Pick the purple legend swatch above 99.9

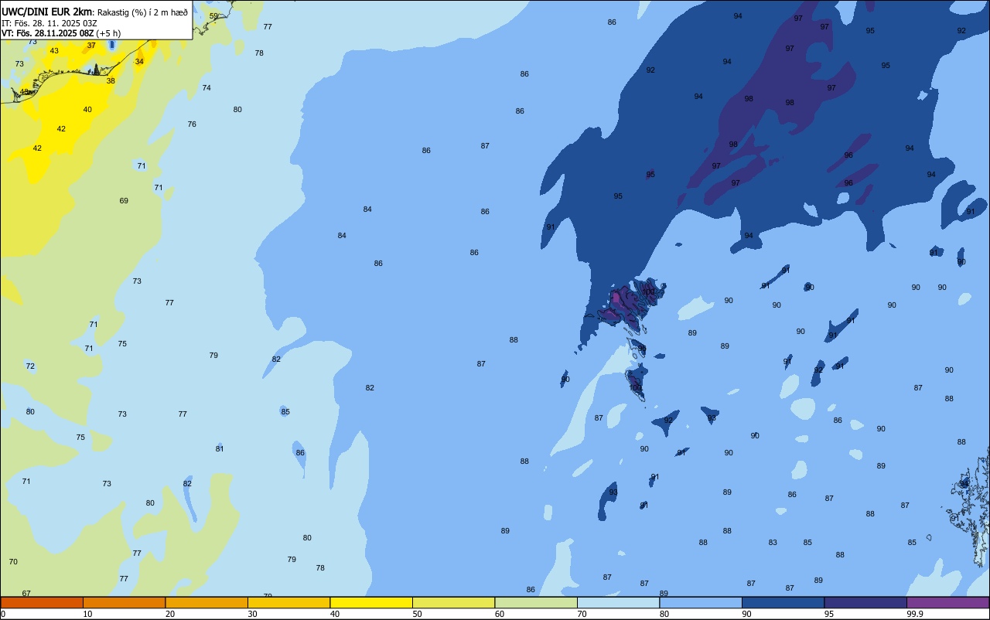click(x=947, y=602)
